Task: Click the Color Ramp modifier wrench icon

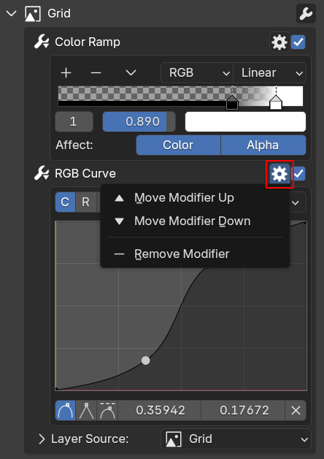Action: [42, 42]
